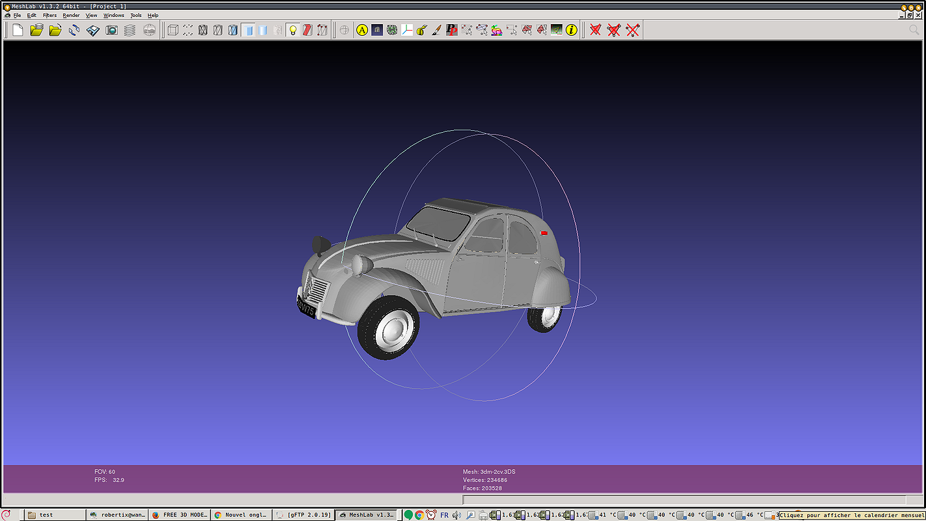Open the View menu
The image size is (926, 521).
click(91, 15)
